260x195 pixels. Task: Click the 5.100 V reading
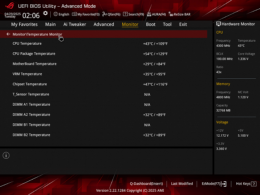pos(243,135)
